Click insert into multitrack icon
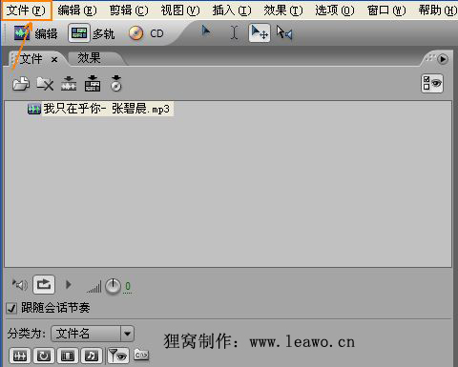This screenshot has height=367, width=458. (x=93, y=84)
